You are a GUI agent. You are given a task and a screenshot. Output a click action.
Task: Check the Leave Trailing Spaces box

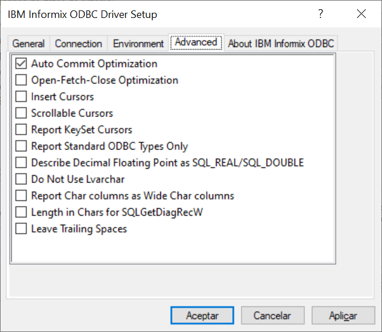21,229
